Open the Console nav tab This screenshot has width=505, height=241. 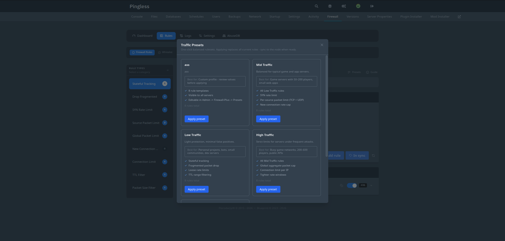tap(137, 17)
